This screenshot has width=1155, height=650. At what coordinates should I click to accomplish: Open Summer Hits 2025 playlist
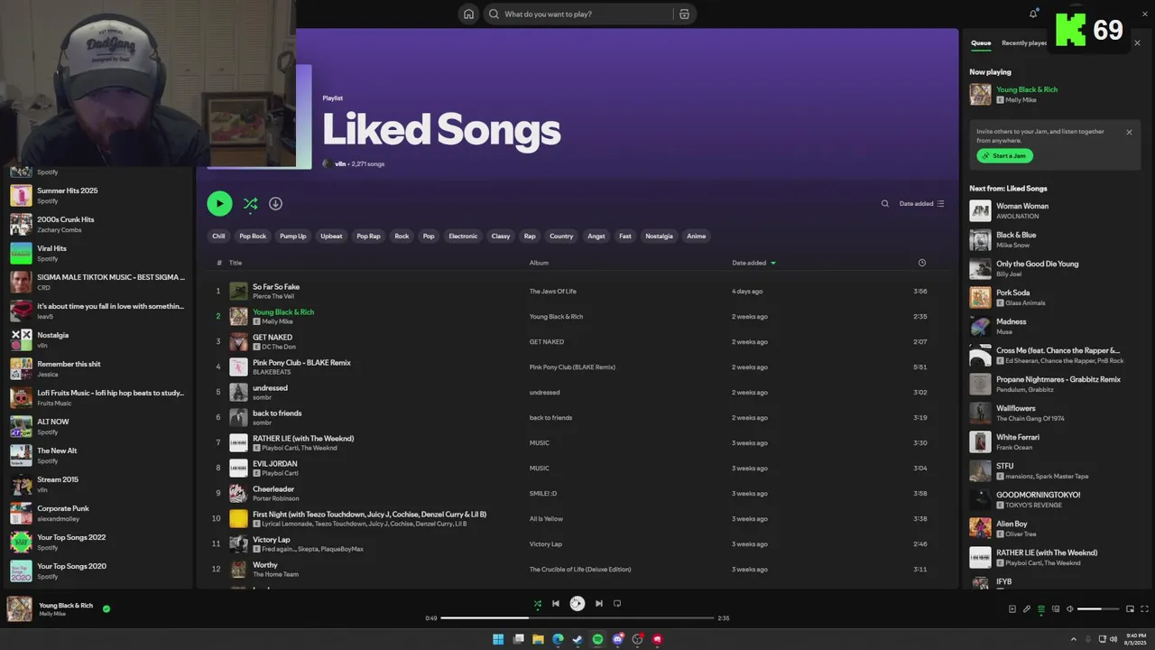[x=97, y=195]
